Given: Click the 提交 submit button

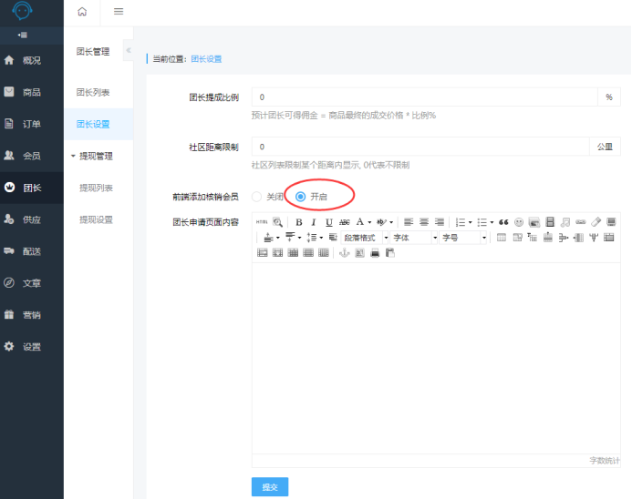Looking at the screenshot, I should 269,487.
